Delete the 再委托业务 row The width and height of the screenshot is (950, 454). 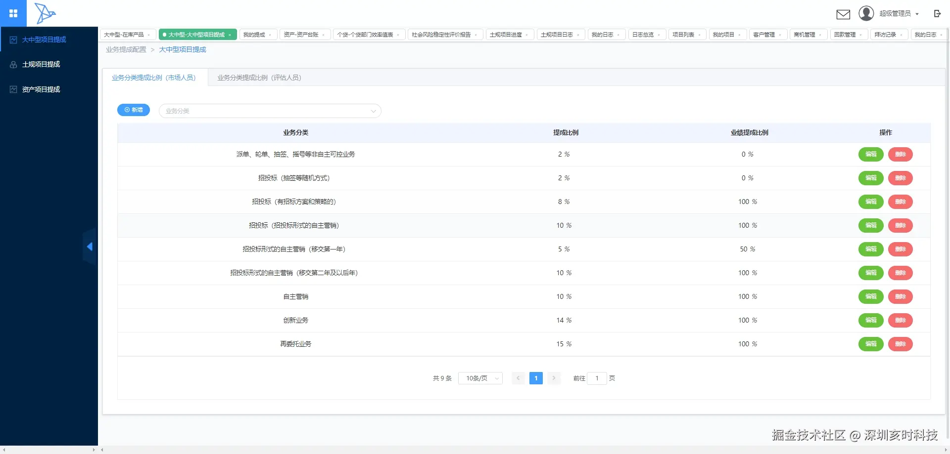901,344
